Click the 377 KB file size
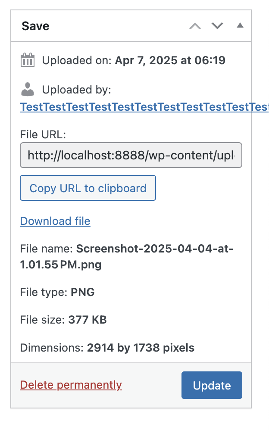269x430 pixels. (87, 320)
